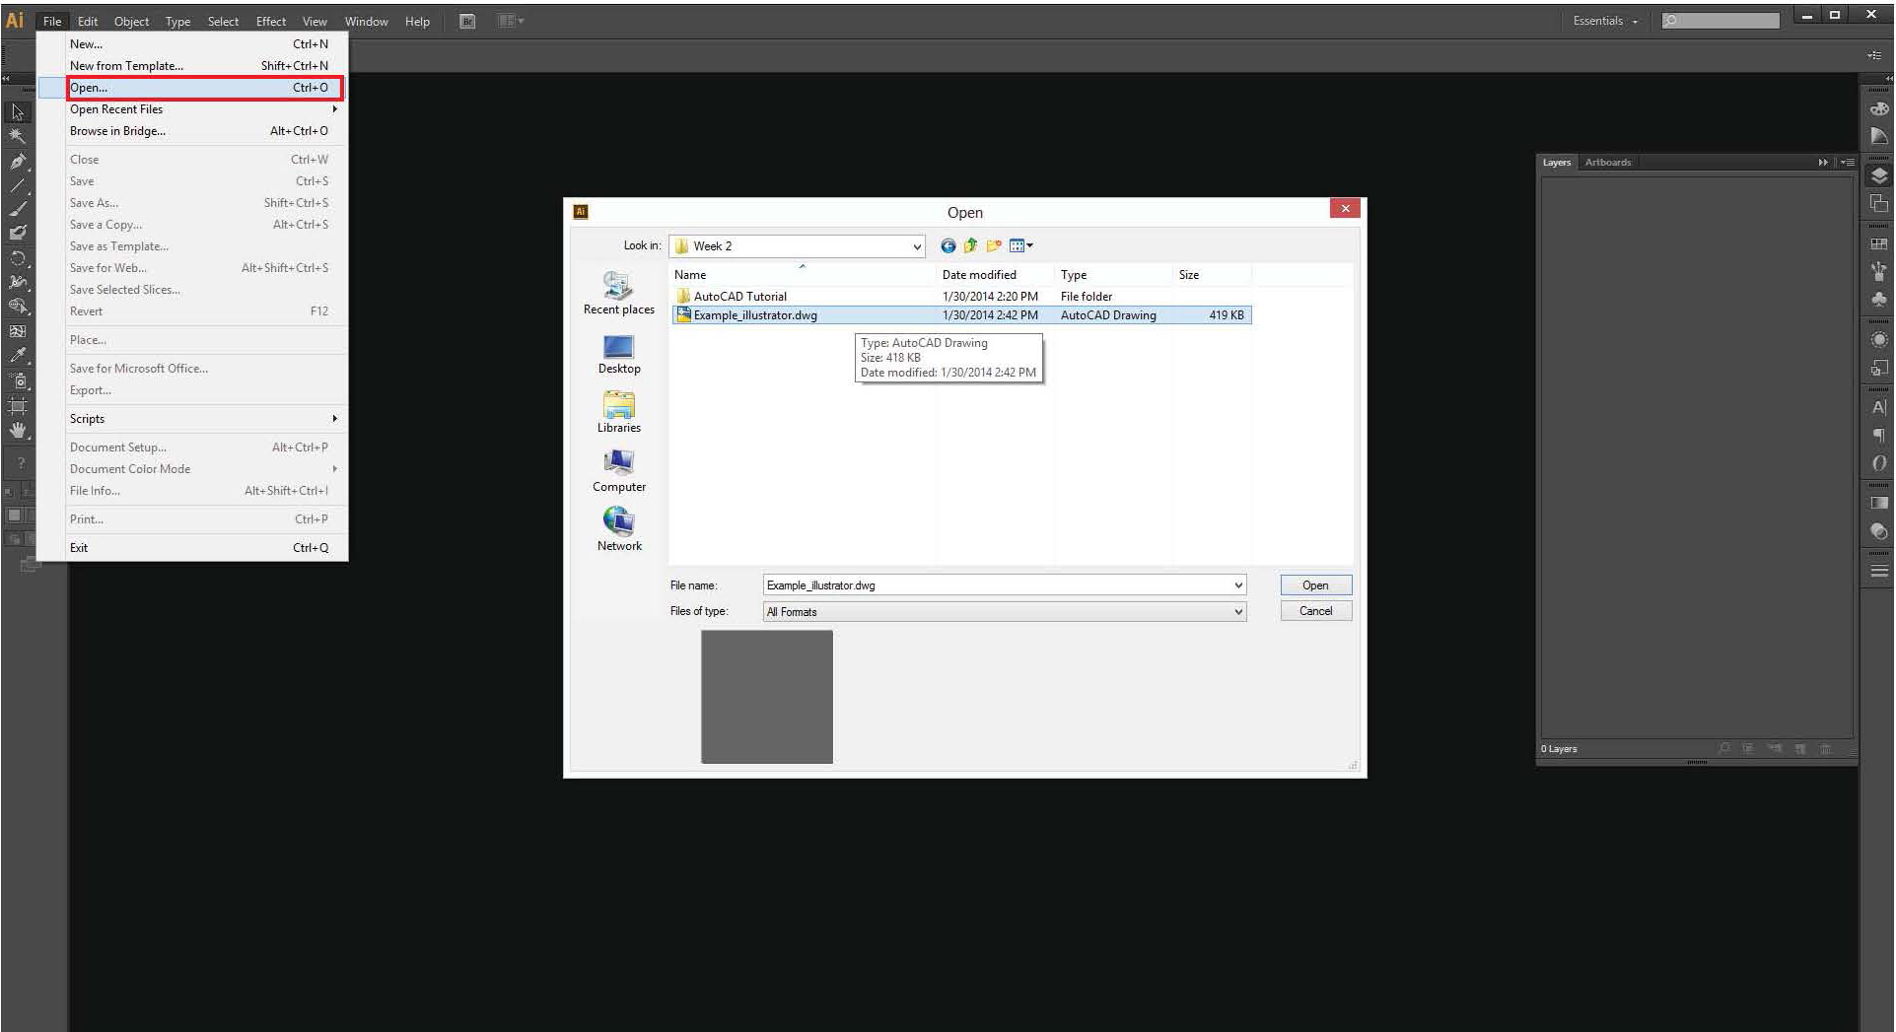
Task: Go to Network location shortcut
Action: [x=619, y=530]
